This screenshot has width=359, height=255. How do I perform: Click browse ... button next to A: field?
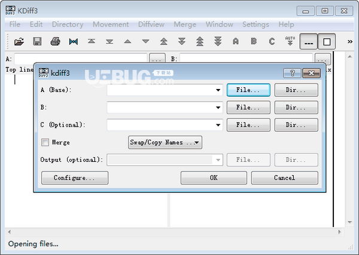coord(157,59)
